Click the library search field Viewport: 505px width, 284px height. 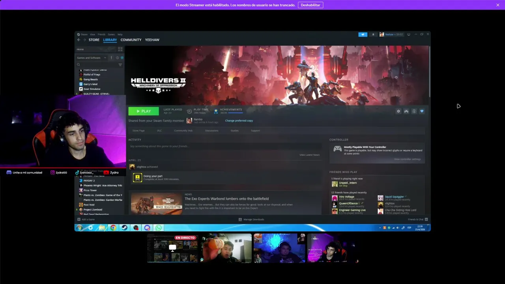97,65
